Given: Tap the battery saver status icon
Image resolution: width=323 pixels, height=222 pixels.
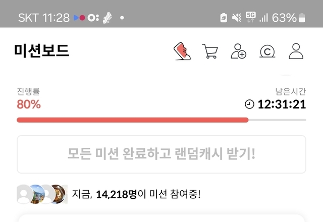Looking at the screenshot, I should coord(224,18).
